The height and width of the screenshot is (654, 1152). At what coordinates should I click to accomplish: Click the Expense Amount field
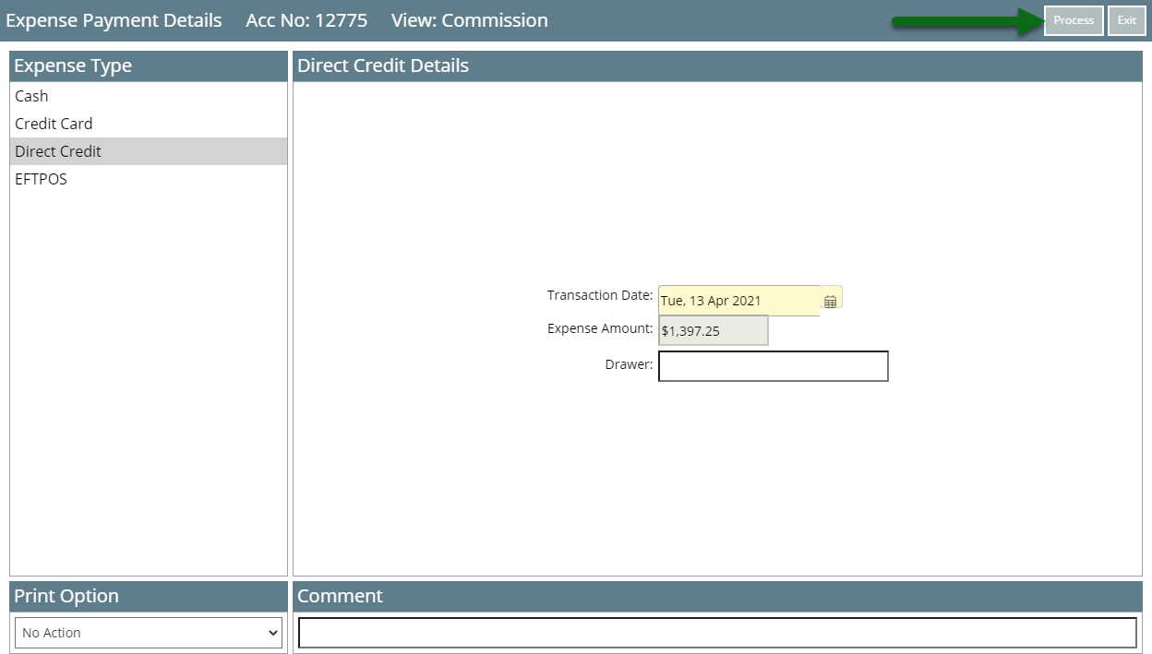(713, 330)
